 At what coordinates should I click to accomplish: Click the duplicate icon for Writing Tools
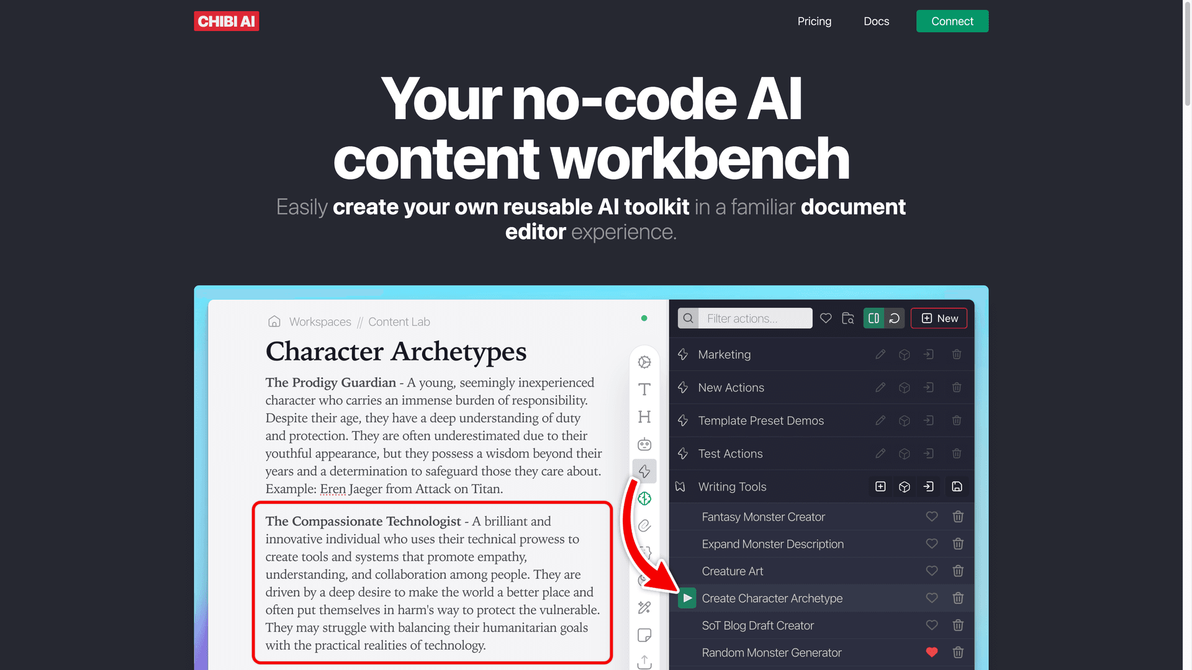tap(905, 487)
